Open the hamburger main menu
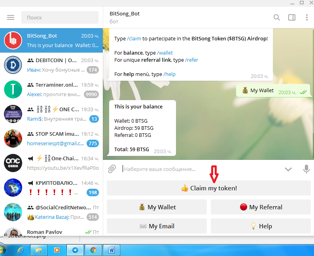The image size is (314, 256). [x=11, y=17]
